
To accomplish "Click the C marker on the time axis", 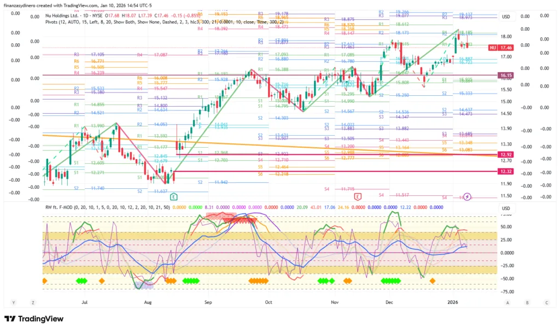I will tap(546, 302).
